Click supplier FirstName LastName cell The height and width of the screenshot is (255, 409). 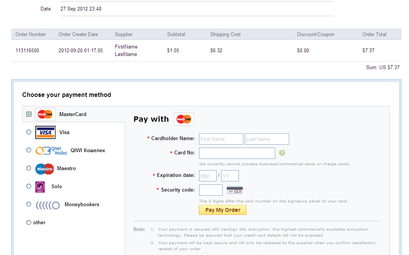126,50
